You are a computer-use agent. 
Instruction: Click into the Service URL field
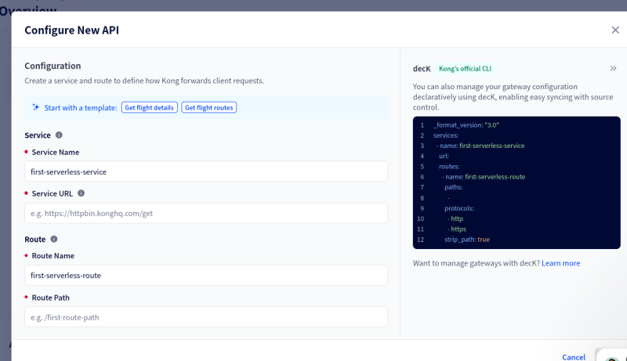(206, 213)
